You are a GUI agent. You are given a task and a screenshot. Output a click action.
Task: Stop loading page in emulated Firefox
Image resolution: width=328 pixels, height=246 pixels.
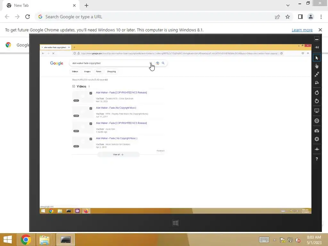(x=53, y=53)
